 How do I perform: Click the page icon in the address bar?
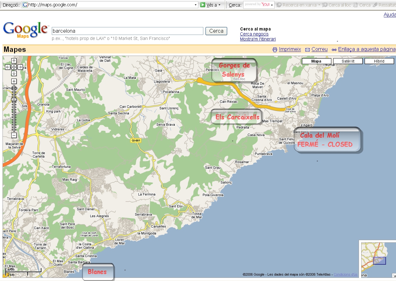25,5
